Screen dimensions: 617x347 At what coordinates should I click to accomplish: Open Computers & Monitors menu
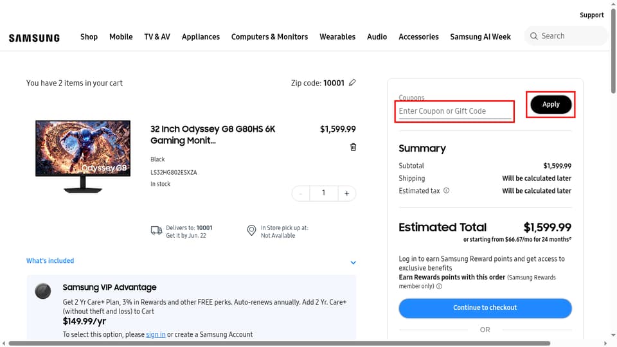click(x=269, y=37)
